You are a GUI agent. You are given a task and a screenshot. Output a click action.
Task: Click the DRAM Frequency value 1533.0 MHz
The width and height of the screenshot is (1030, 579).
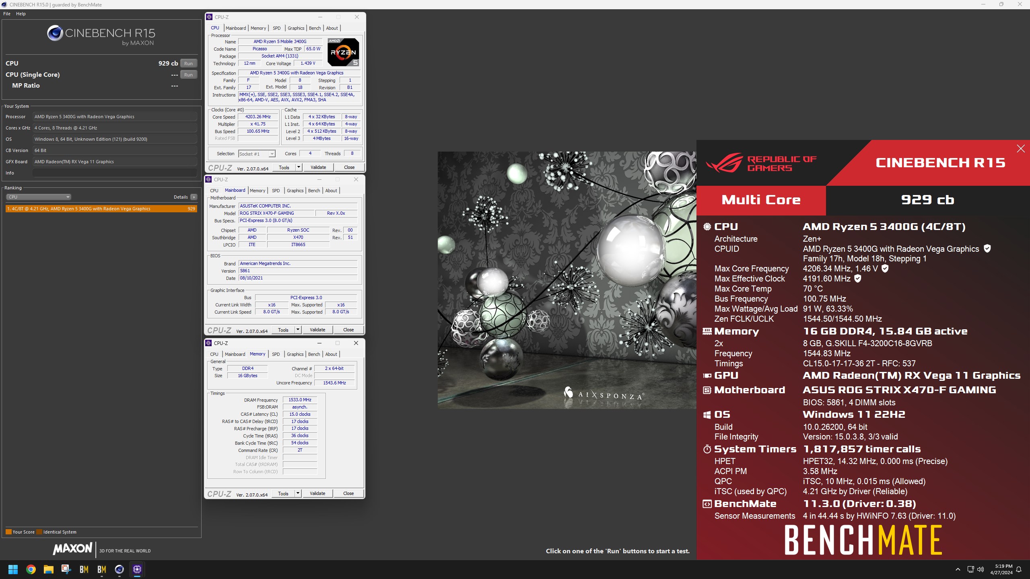[x=300, y=400]
